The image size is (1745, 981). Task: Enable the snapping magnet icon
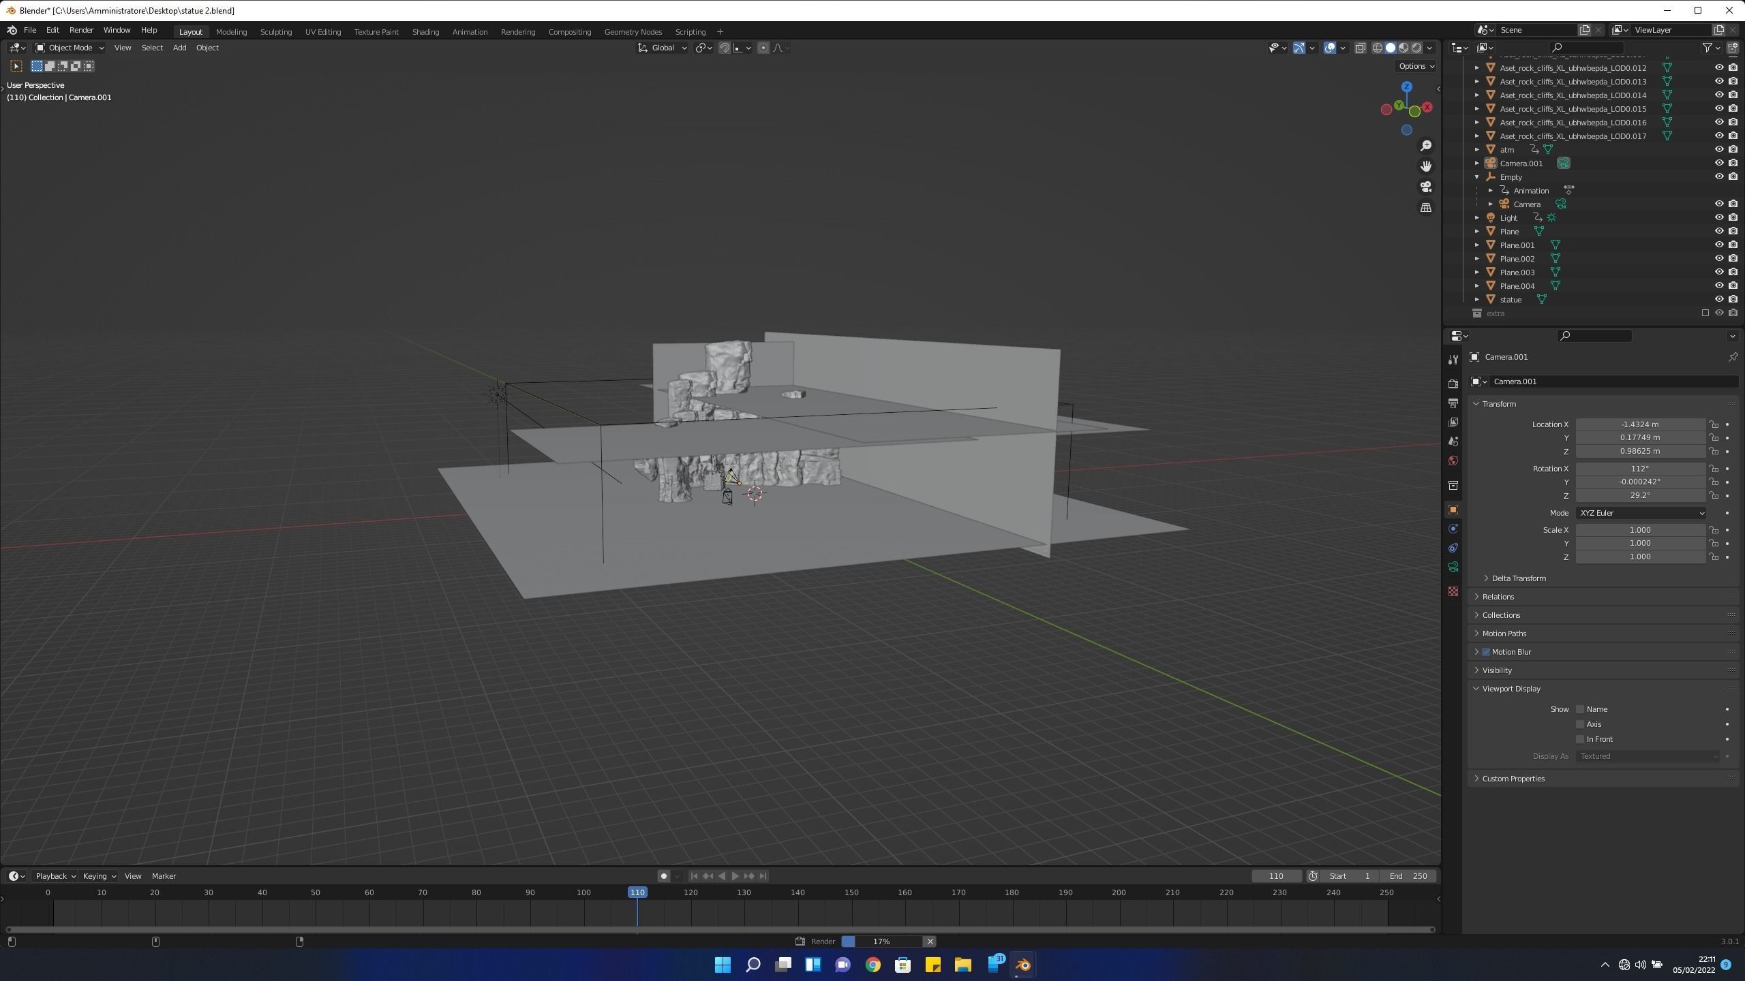(x=725, y=48)
